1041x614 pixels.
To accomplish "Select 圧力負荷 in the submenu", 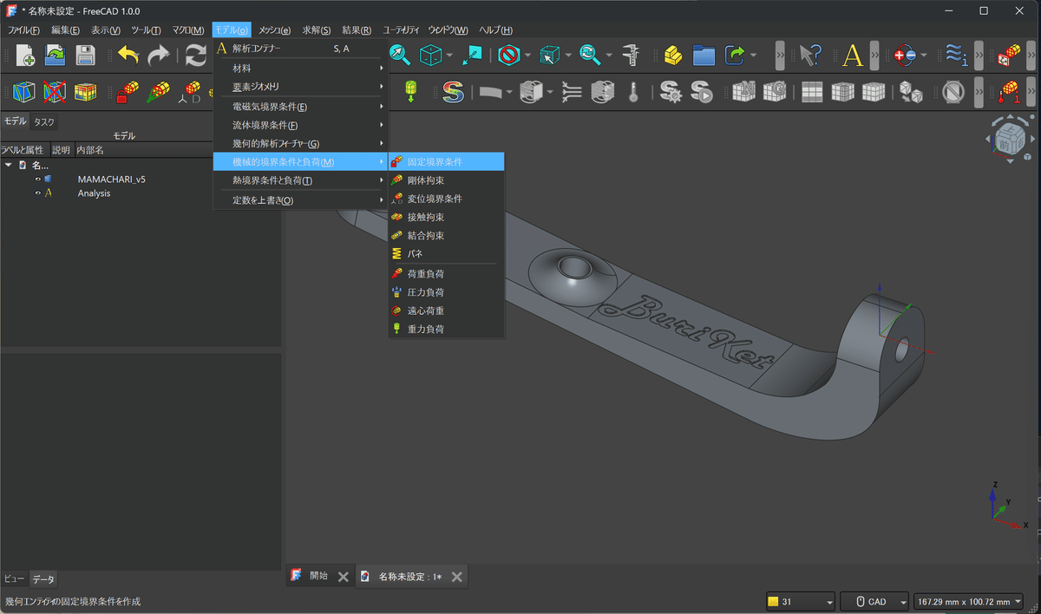I will [446, 292].
